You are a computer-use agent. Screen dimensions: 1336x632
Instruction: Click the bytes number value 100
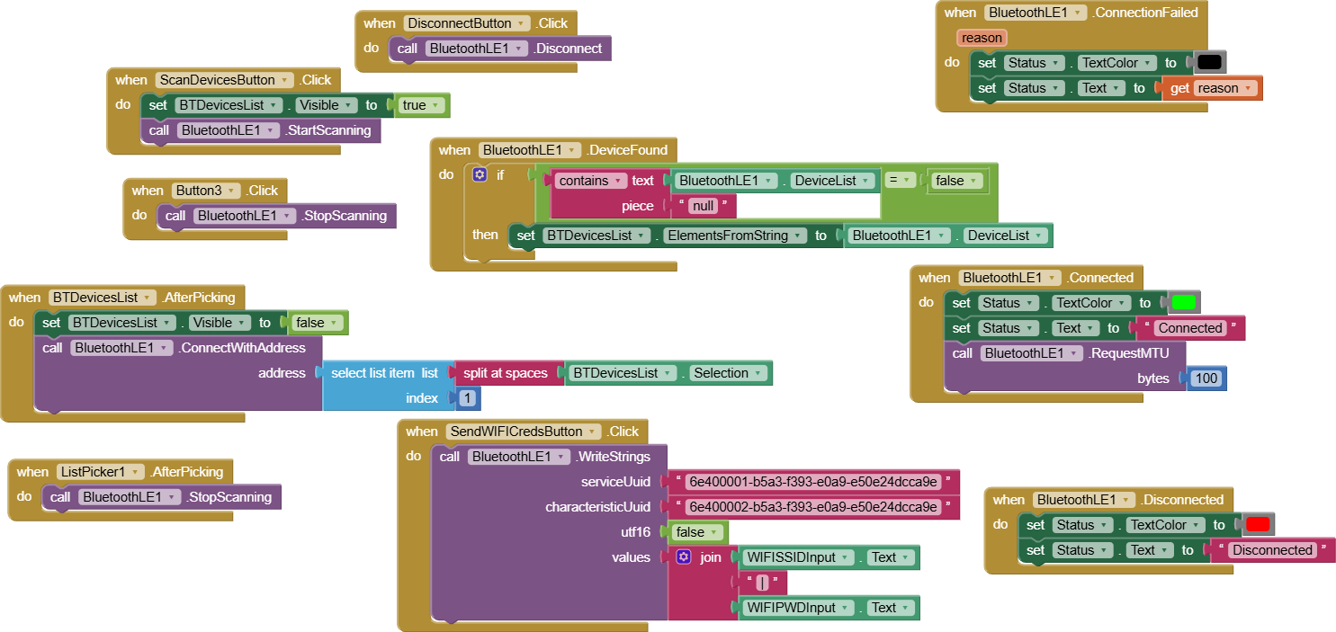click(1206, 378)
